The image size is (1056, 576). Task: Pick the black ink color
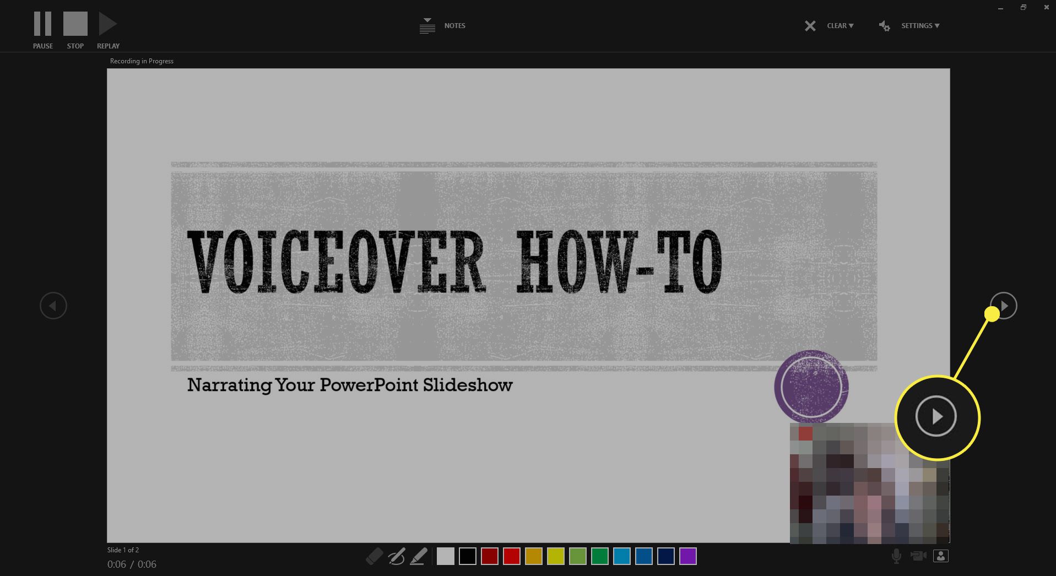click(468, 556)
